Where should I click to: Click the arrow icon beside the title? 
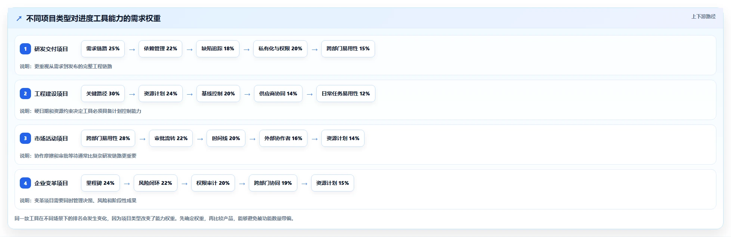19,19
